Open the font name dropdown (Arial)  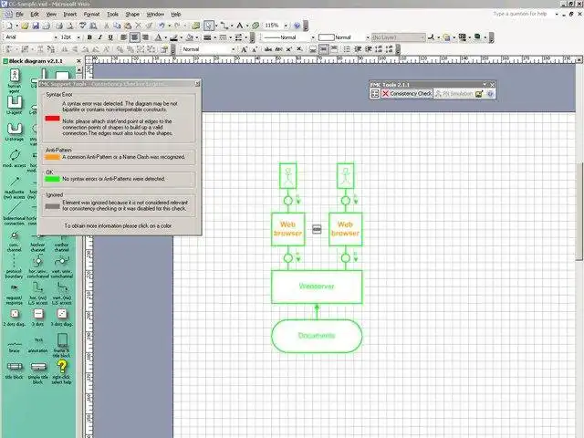click(x=56, y=37)
